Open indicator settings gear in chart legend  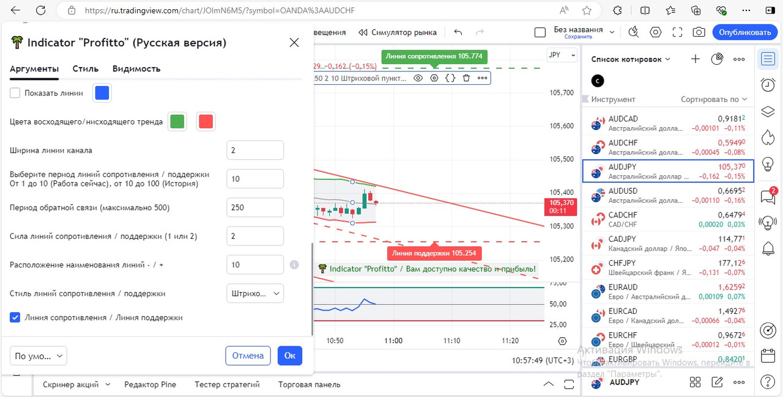click(434, 78)
